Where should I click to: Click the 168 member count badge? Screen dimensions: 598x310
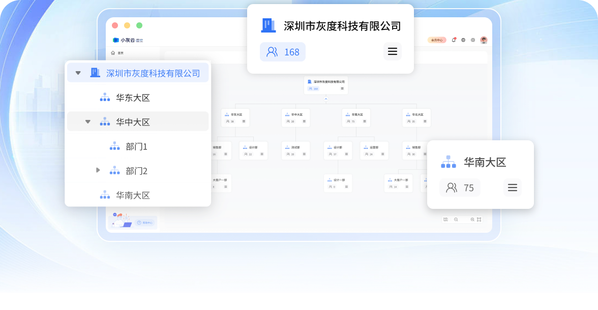(x=283, y=52)
